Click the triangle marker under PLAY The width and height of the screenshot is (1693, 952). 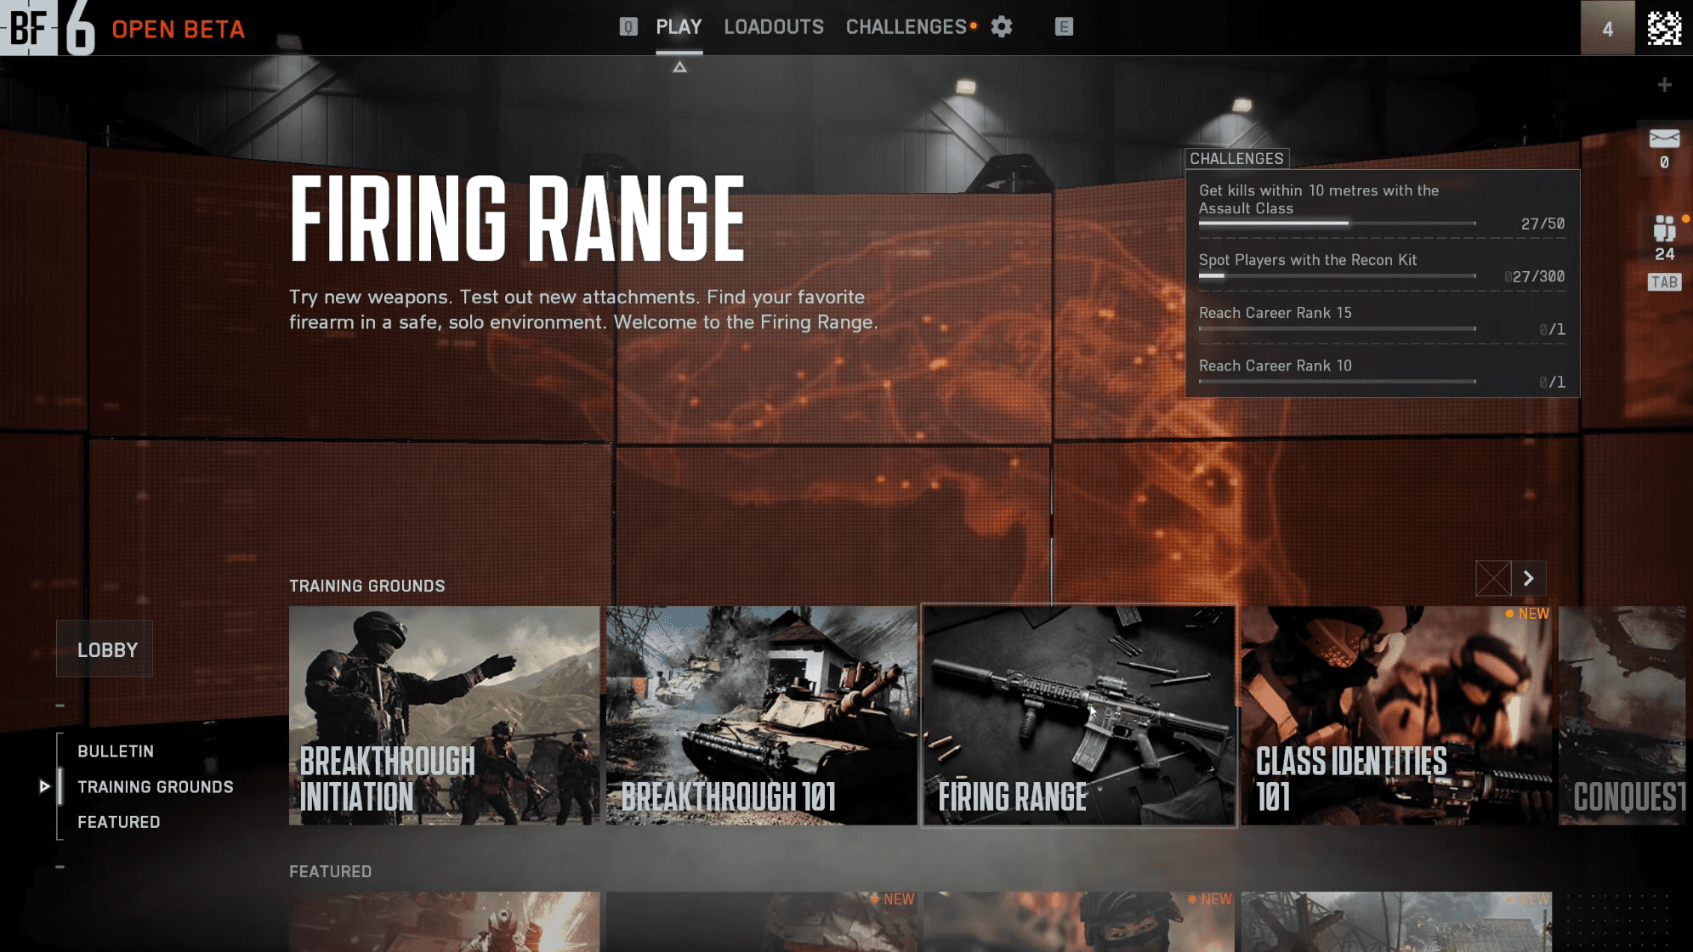(679, 67)
